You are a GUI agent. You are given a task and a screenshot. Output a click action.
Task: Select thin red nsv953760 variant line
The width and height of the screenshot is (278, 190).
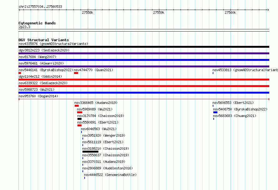point(144,99)
